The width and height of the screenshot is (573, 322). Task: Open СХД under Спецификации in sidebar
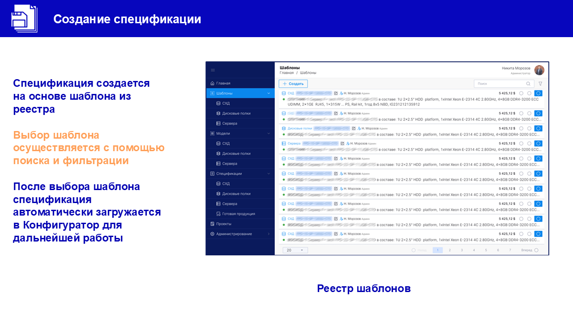(240, 184)
